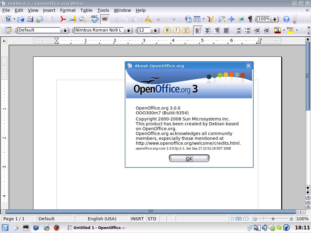Open the font size dropdown arrow

click(x=155, y=30)
